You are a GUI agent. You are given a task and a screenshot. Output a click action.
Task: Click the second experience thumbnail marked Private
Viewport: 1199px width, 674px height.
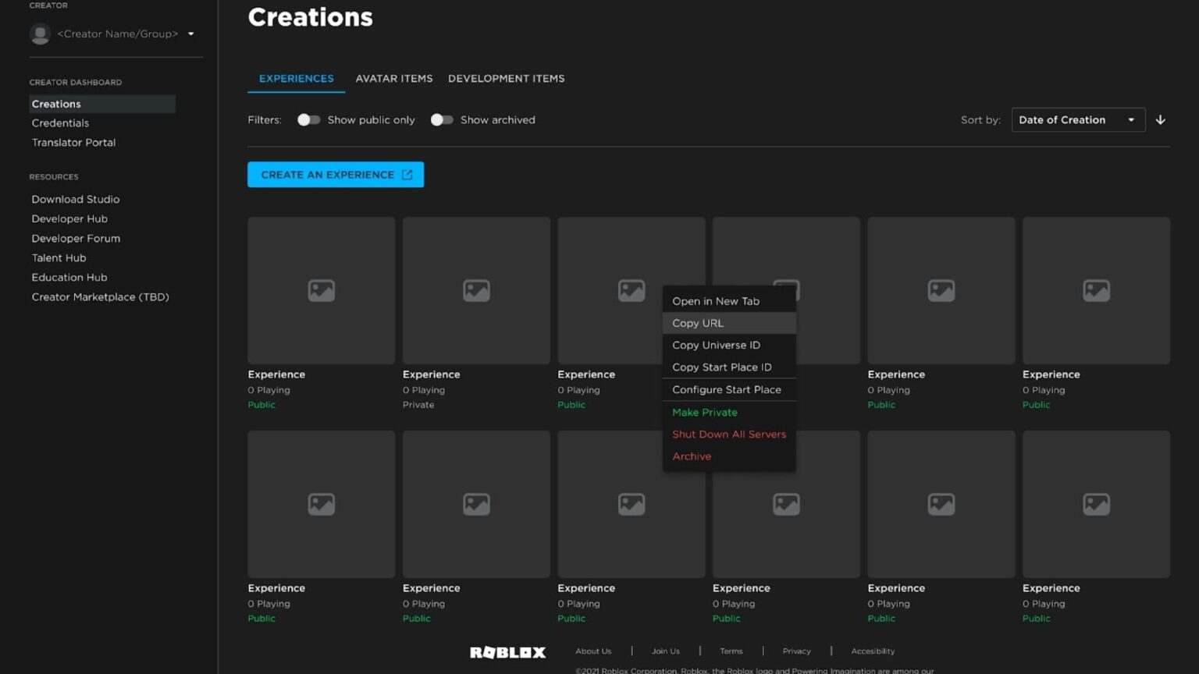point(475,289)
